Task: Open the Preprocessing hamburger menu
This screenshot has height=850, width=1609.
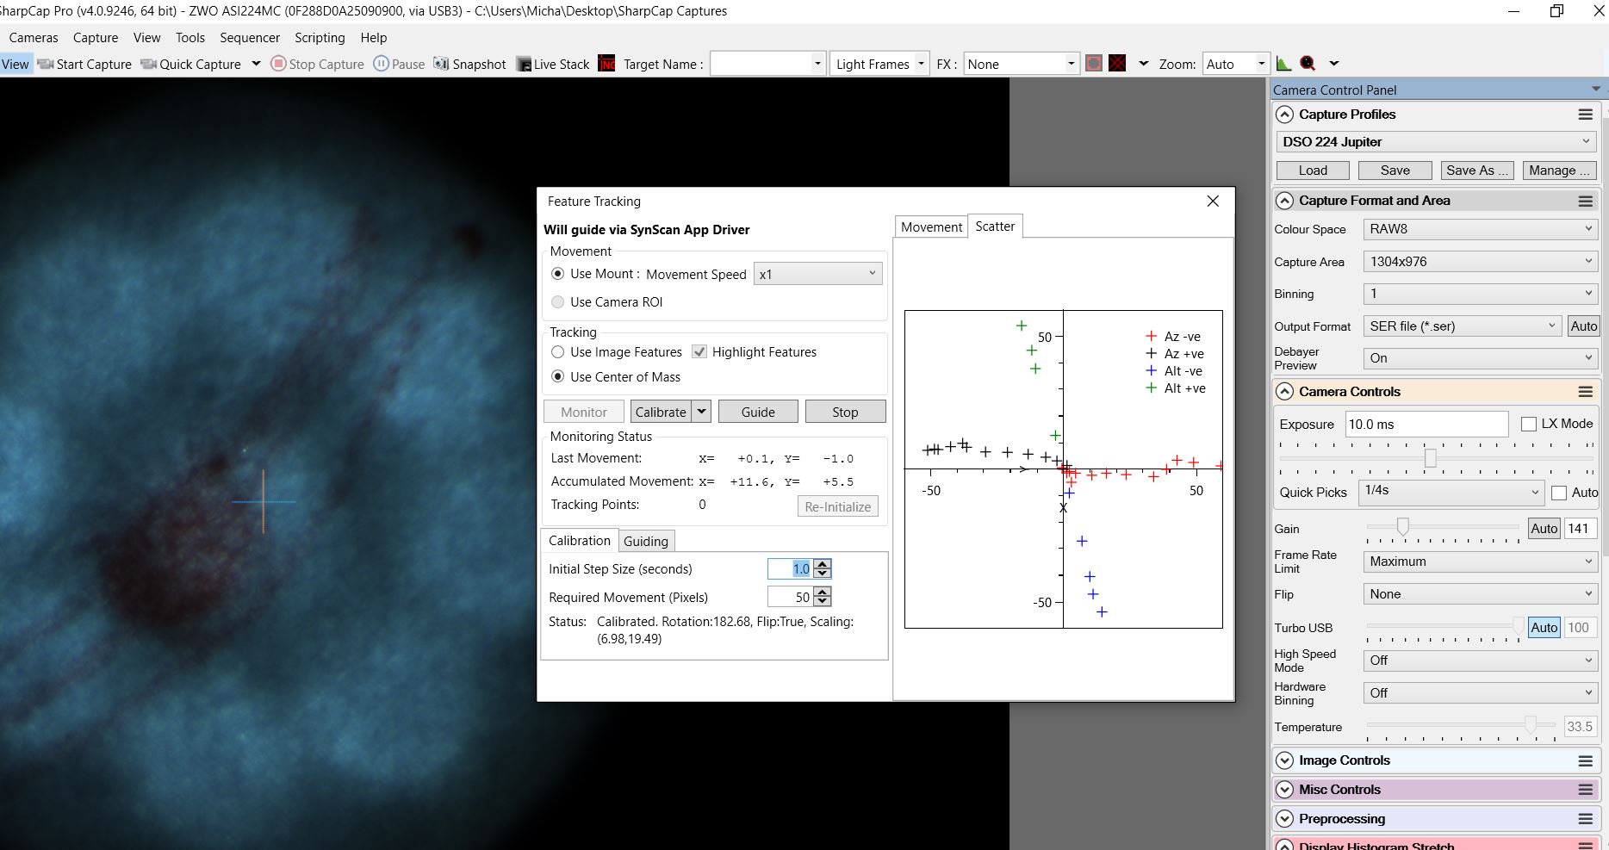Action: click(1585, 819)
